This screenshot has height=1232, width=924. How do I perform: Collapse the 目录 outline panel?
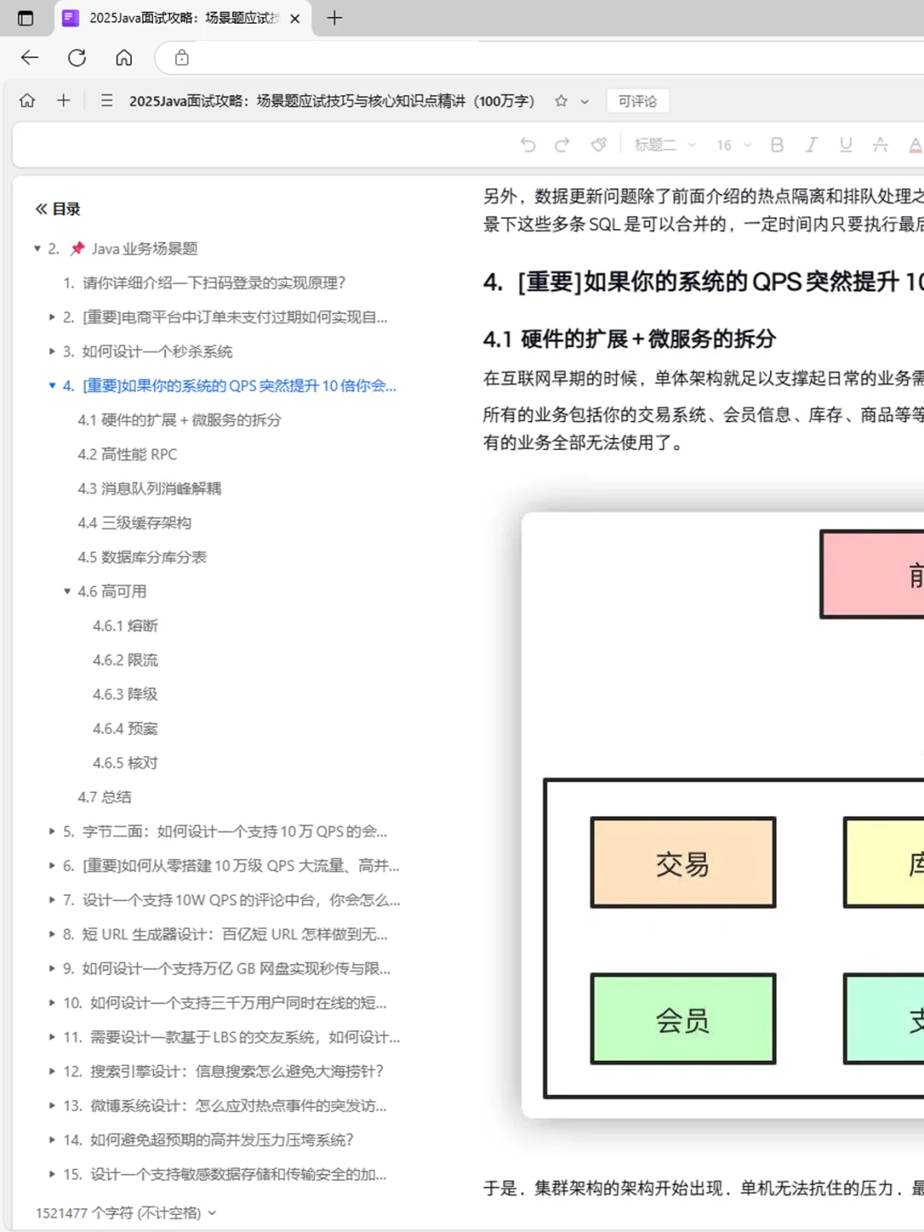(x=41, y=209)
